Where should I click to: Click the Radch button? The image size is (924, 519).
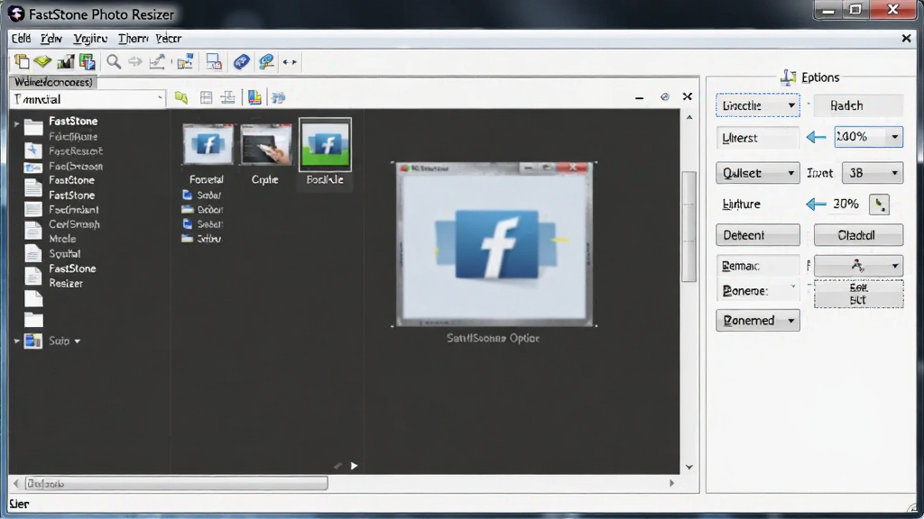pos(858,105)
